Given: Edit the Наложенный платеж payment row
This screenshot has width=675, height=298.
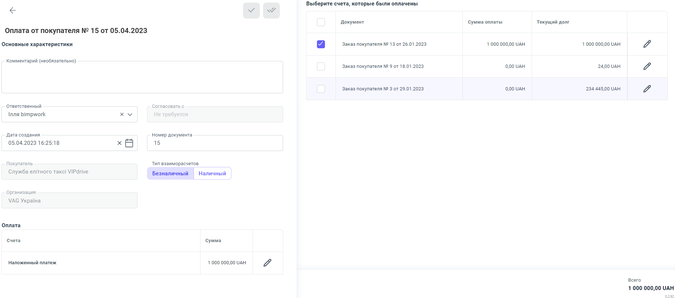Looking at the screenshot, I should click(x=267, y=263).
